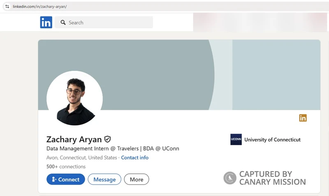Click the LinkedIn home logo
This screenshot has height=196, width=329.
point(46,22)
